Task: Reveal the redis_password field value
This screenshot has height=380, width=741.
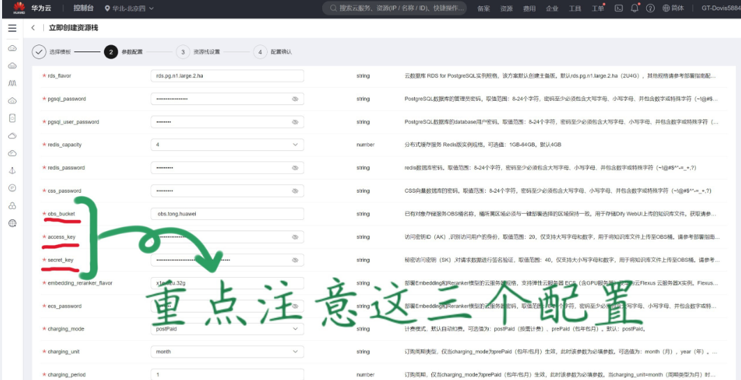Action: point(295,168)
